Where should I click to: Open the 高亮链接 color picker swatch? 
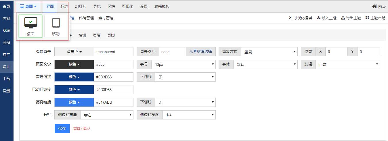pos(74,102)
